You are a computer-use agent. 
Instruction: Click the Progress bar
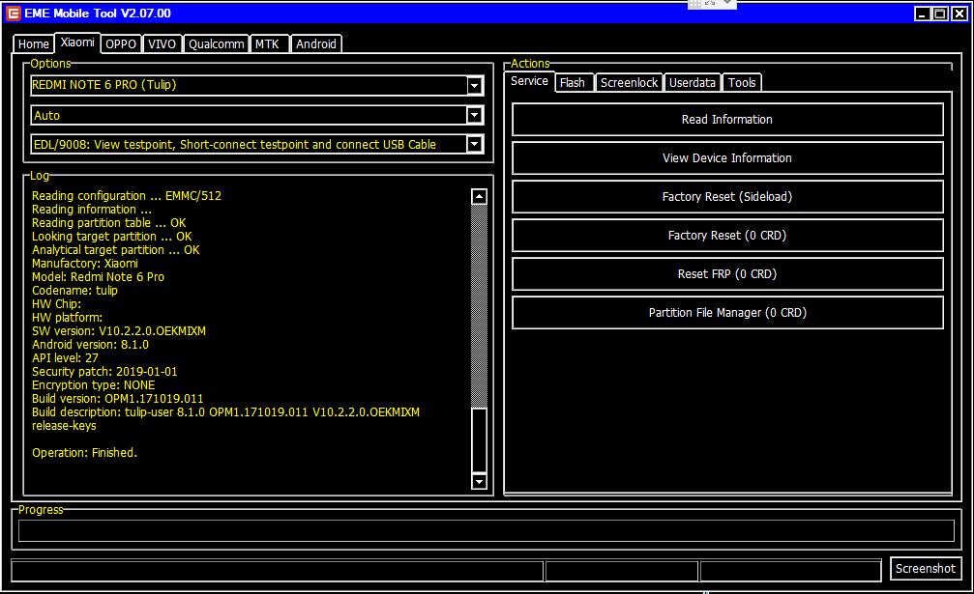(487, 531)
